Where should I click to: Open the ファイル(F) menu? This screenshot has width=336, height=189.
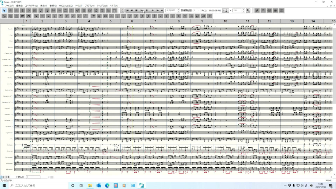(9, 6)
